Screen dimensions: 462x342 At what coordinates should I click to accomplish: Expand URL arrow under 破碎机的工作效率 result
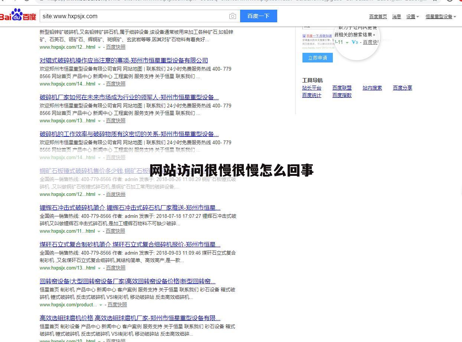coord(99,158)
